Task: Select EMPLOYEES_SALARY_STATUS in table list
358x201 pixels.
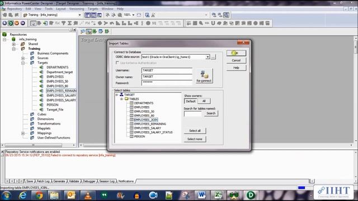Action: [x=153, y=132]
